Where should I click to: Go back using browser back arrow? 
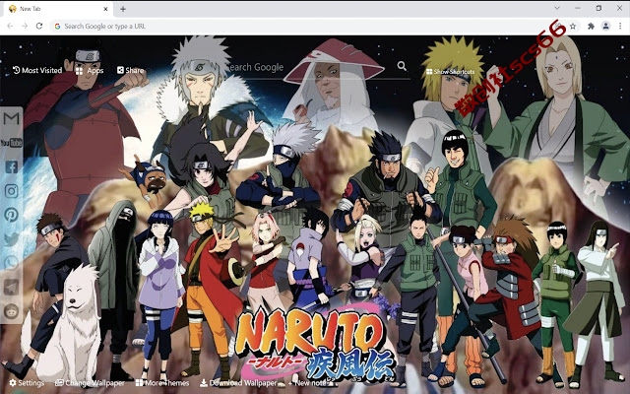tap(10, 27)
